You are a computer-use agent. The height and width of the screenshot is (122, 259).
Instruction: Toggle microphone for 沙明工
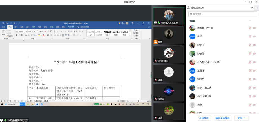(x=250, y=45)
